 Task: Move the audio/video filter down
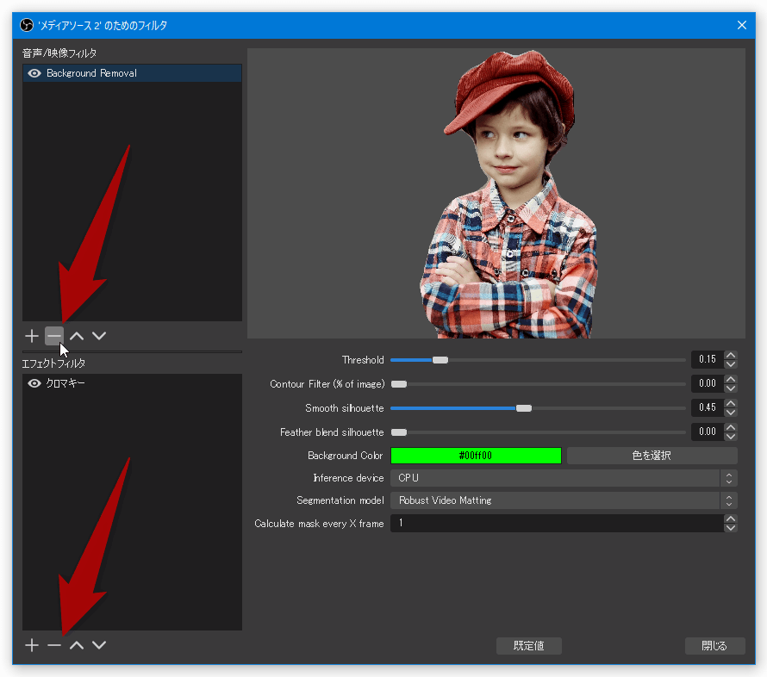point(99,336)
